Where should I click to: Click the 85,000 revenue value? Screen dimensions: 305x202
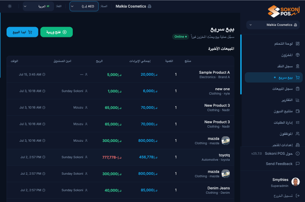click(x=149, y=190)
